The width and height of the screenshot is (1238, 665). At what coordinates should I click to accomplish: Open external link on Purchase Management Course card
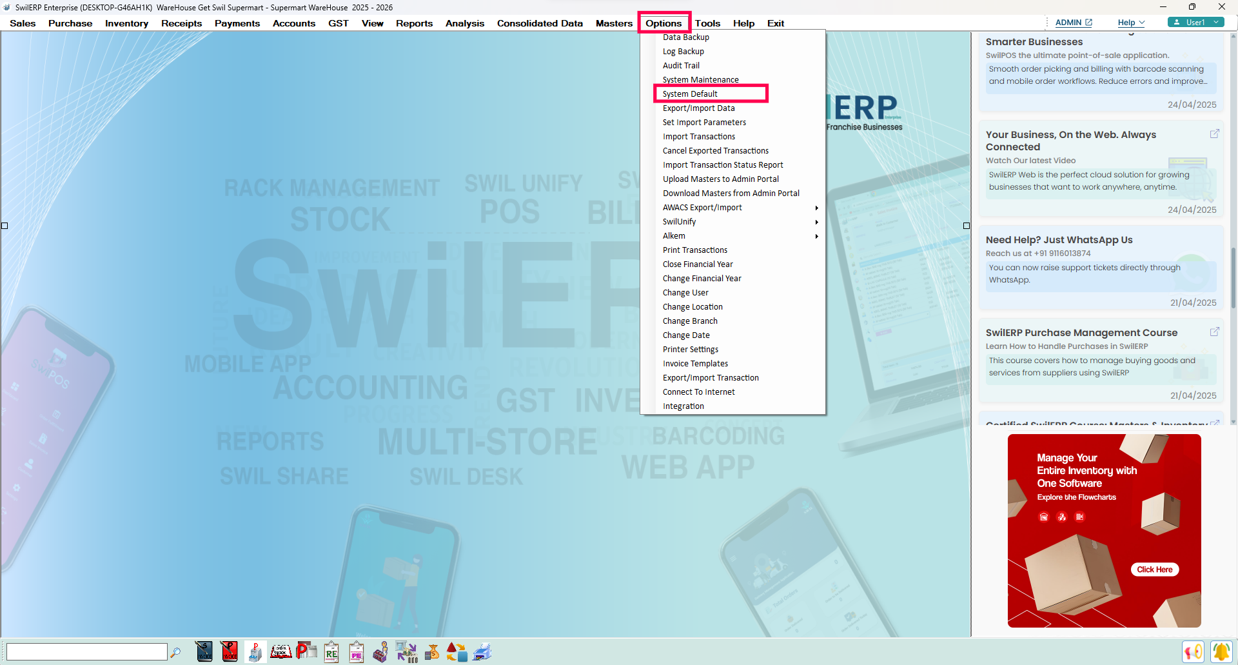(1214, 332)
